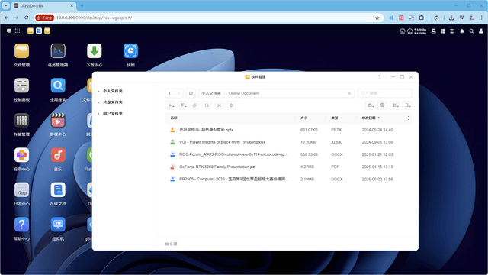Image resolution: width=488 pixels, height=275 pixels.
Task: Open the 快照 snapshot app icon
Action: click(x=130, y=51)
